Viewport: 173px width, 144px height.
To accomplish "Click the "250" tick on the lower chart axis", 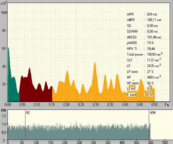I will pos(79,142).
